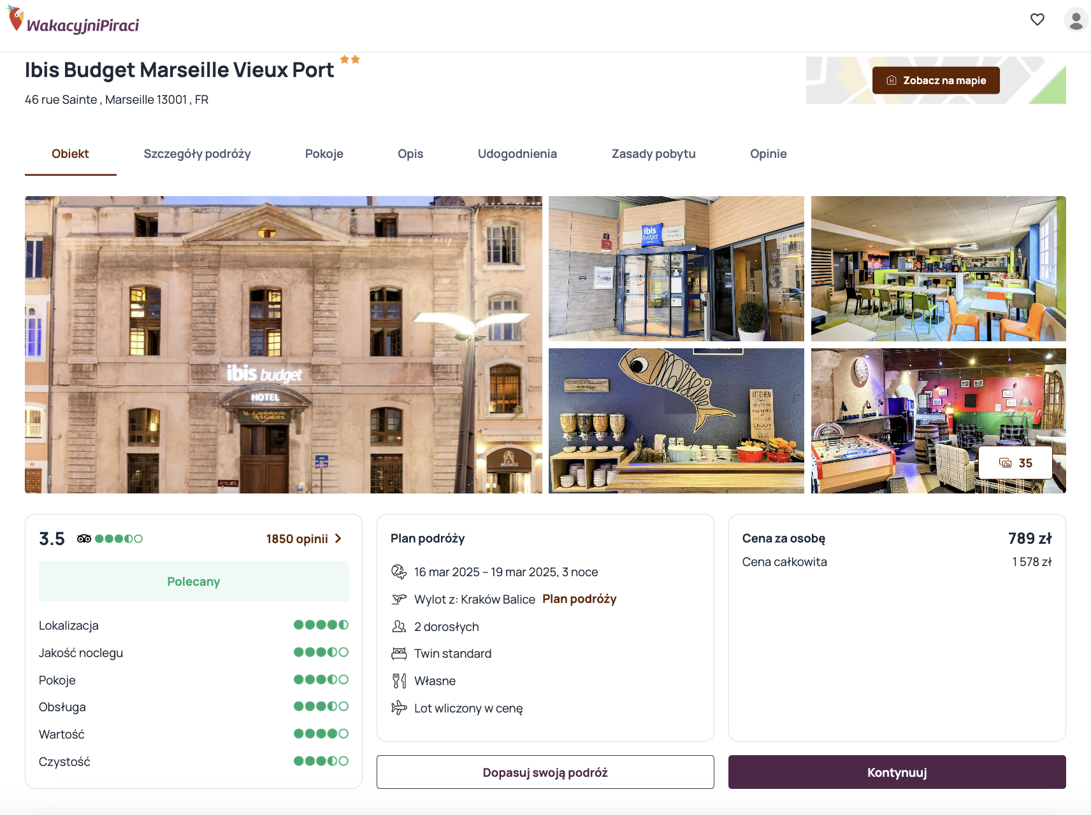Image resolution: width=1091 pixels, height=815 pixels.
Task: Click the cutlery meal plan icon
Action: coord(399,681)
